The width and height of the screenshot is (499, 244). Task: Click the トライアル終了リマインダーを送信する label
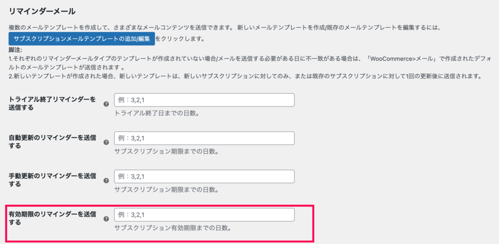point(52,104)
